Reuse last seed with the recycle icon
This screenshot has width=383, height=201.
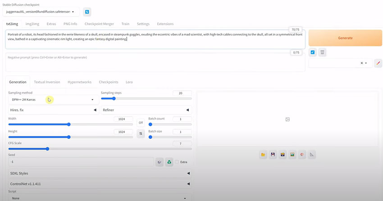[x=169, y=162]
